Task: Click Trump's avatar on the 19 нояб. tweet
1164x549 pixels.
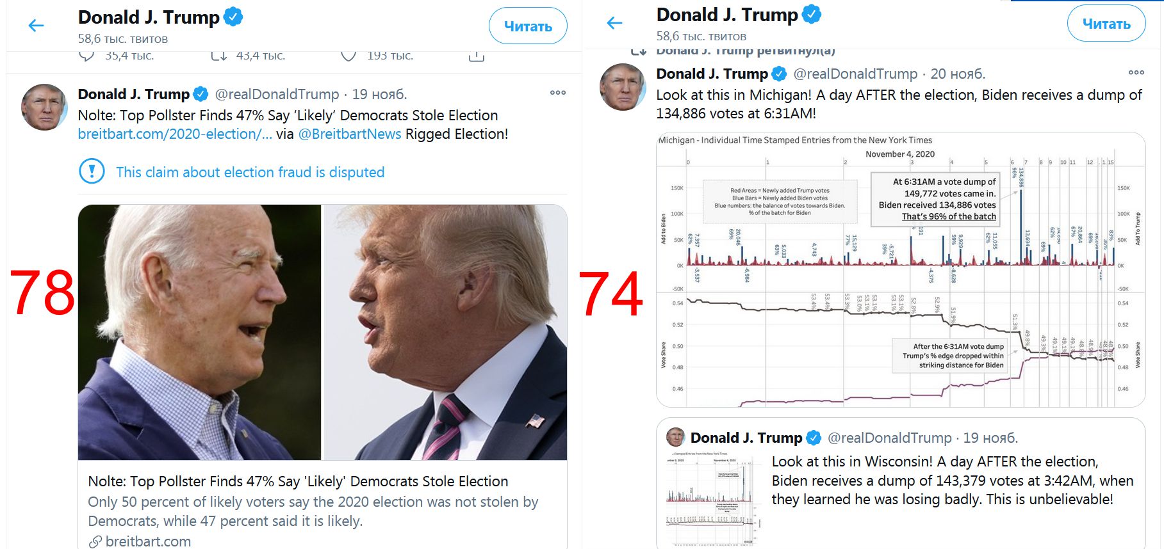Action: click(x=44, y=107)
